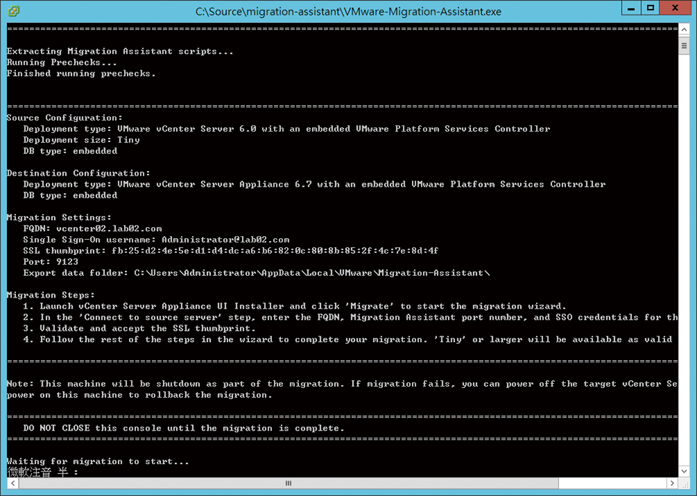Viewport: 697px width, 496px height.
Task: Click the horizontal scrollbar left arrow
Action: coord(13,483)
